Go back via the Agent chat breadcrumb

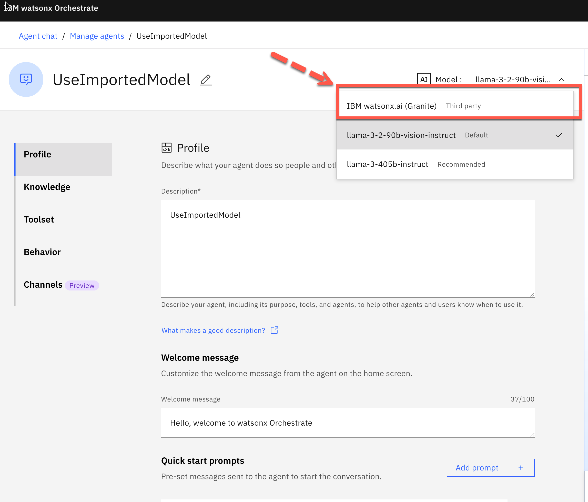tap(38, 36)
